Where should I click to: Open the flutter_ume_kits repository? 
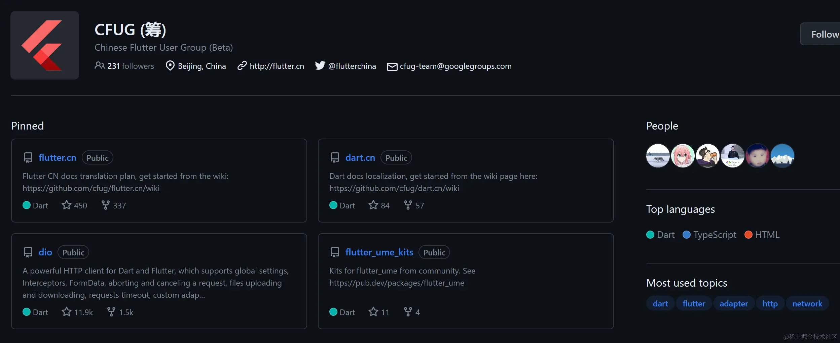379,252
